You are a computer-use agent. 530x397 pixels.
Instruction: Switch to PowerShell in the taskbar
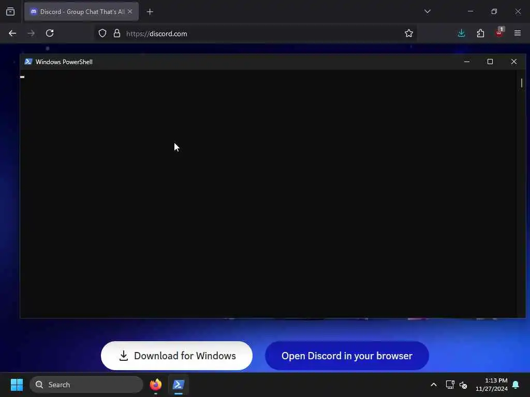[x=179, y=385]
